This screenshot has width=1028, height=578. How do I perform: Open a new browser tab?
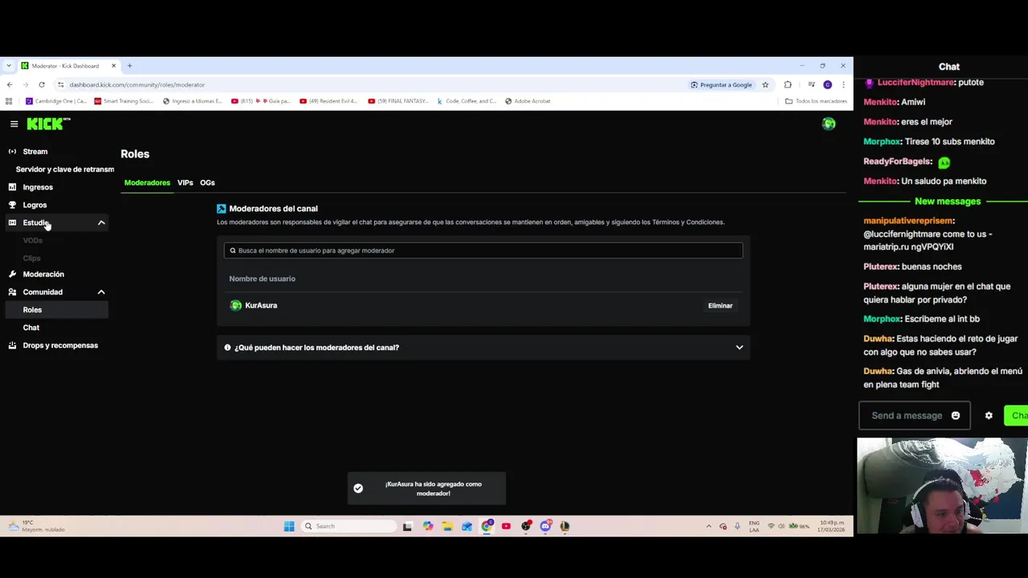coord(129,66)
